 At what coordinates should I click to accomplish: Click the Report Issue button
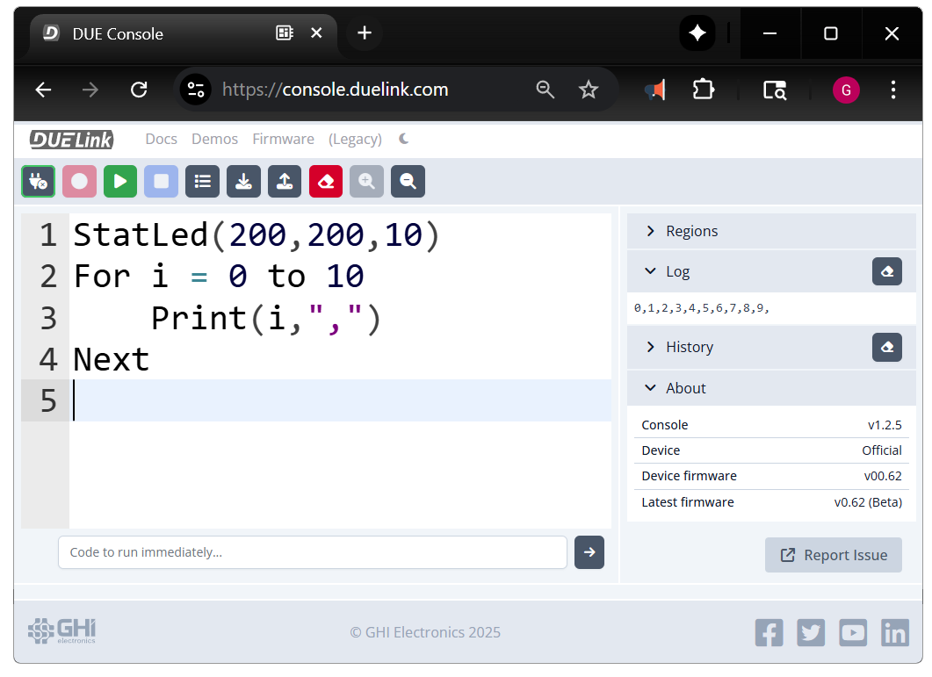[x=833, y=555]
